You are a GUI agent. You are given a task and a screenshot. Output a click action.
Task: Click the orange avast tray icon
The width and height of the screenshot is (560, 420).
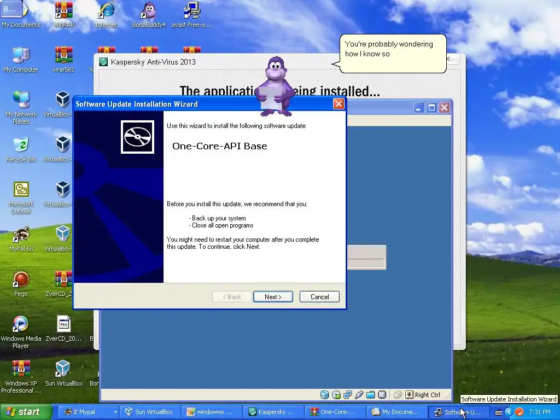[520, 412]
